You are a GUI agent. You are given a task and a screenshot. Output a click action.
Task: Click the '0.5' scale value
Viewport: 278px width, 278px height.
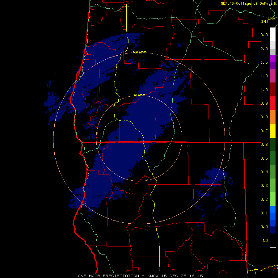pyautogui.click(x=264, y=158)
